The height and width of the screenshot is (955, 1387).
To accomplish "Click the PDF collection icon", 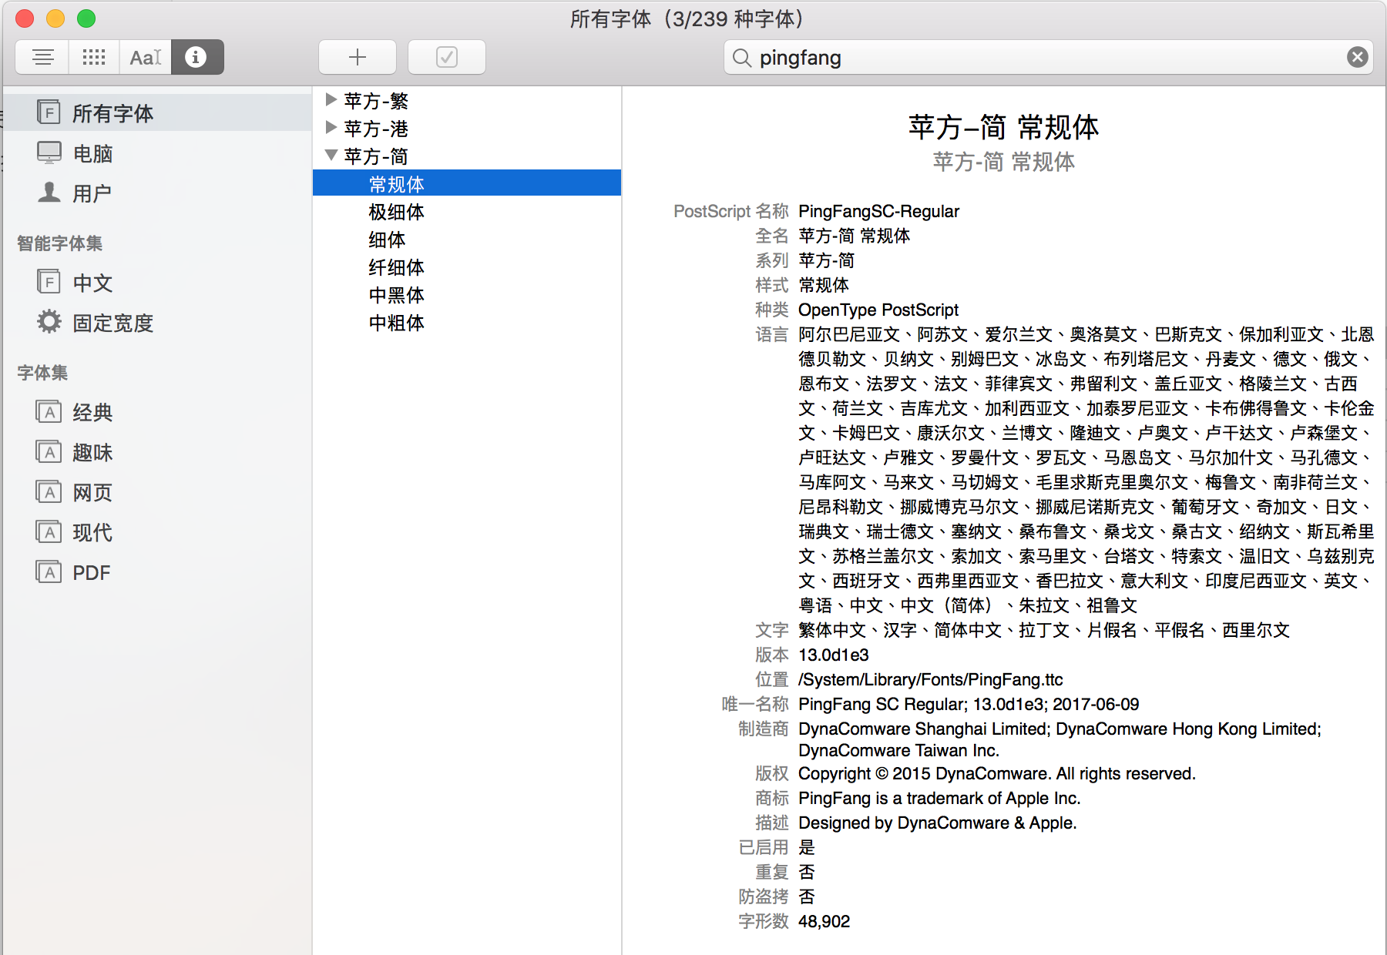I will tap(49, 572).
